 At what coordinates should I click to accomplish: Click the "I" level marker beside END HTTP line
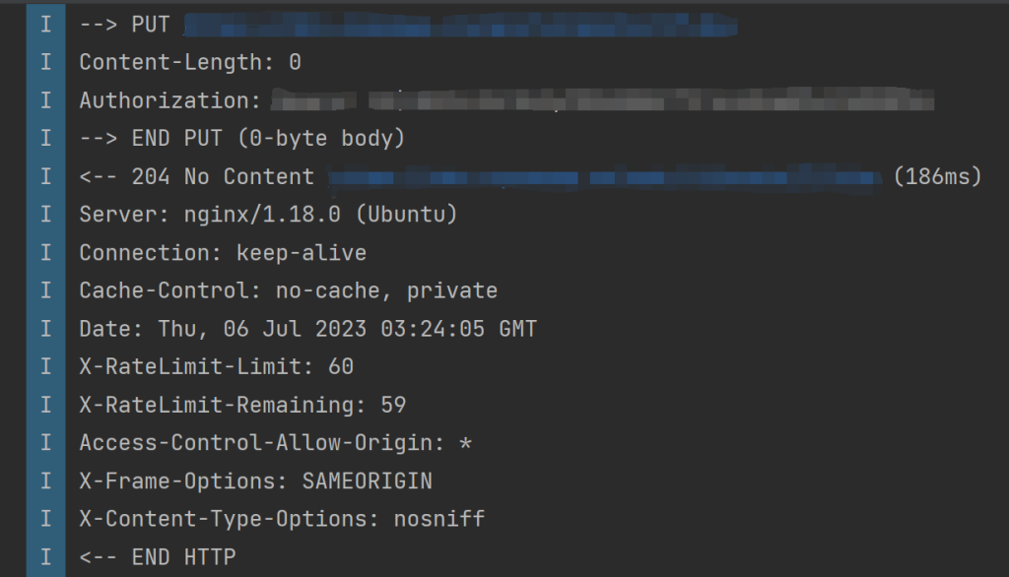(45, 557)
